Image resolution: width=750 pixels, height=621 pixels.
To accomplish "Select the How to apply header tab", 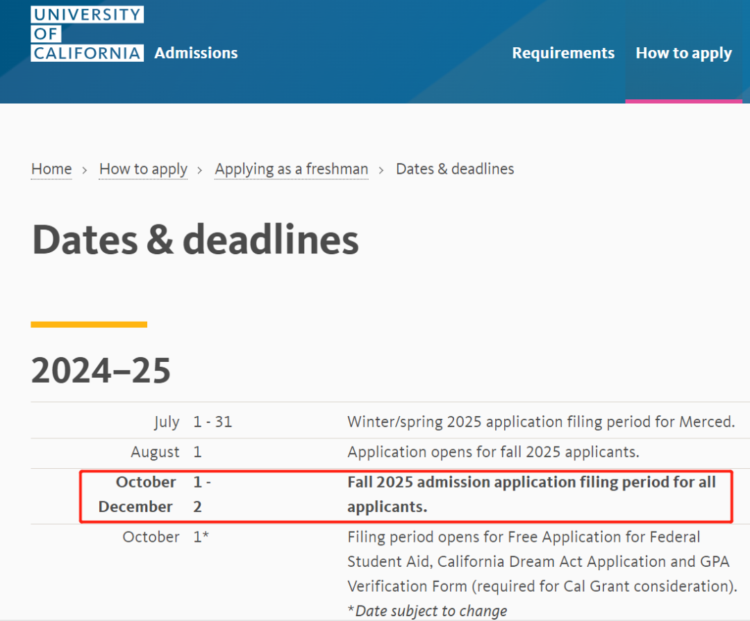I will click(x=683, y=53).
